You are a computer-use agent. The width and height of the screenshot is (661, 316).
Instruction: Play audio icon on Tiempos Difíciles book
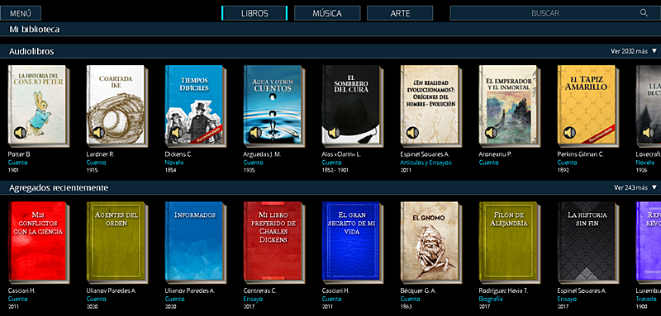click(x=177, y=133)
